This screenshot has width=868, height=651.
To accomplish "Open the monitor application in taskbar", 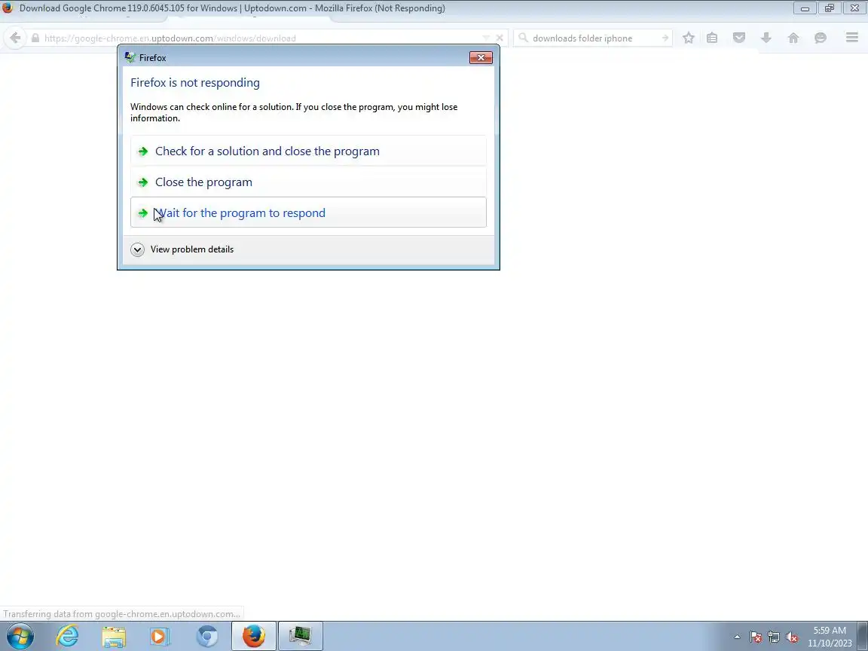I will point(300,636).
